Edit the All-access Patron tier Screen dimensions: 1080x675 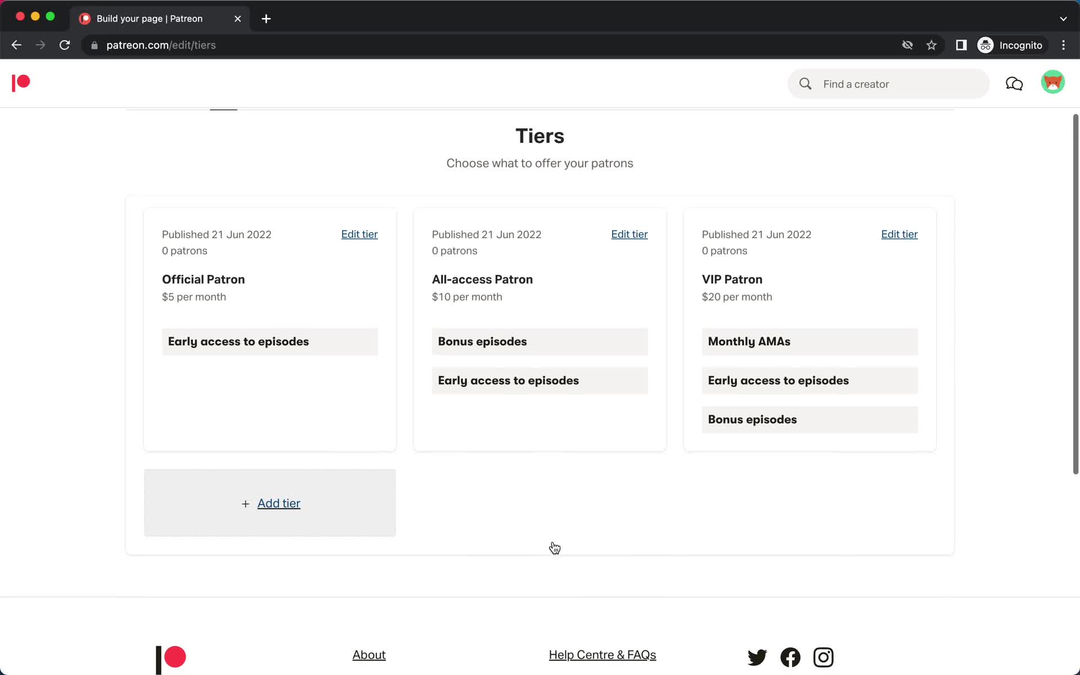[x=630, y=233]
